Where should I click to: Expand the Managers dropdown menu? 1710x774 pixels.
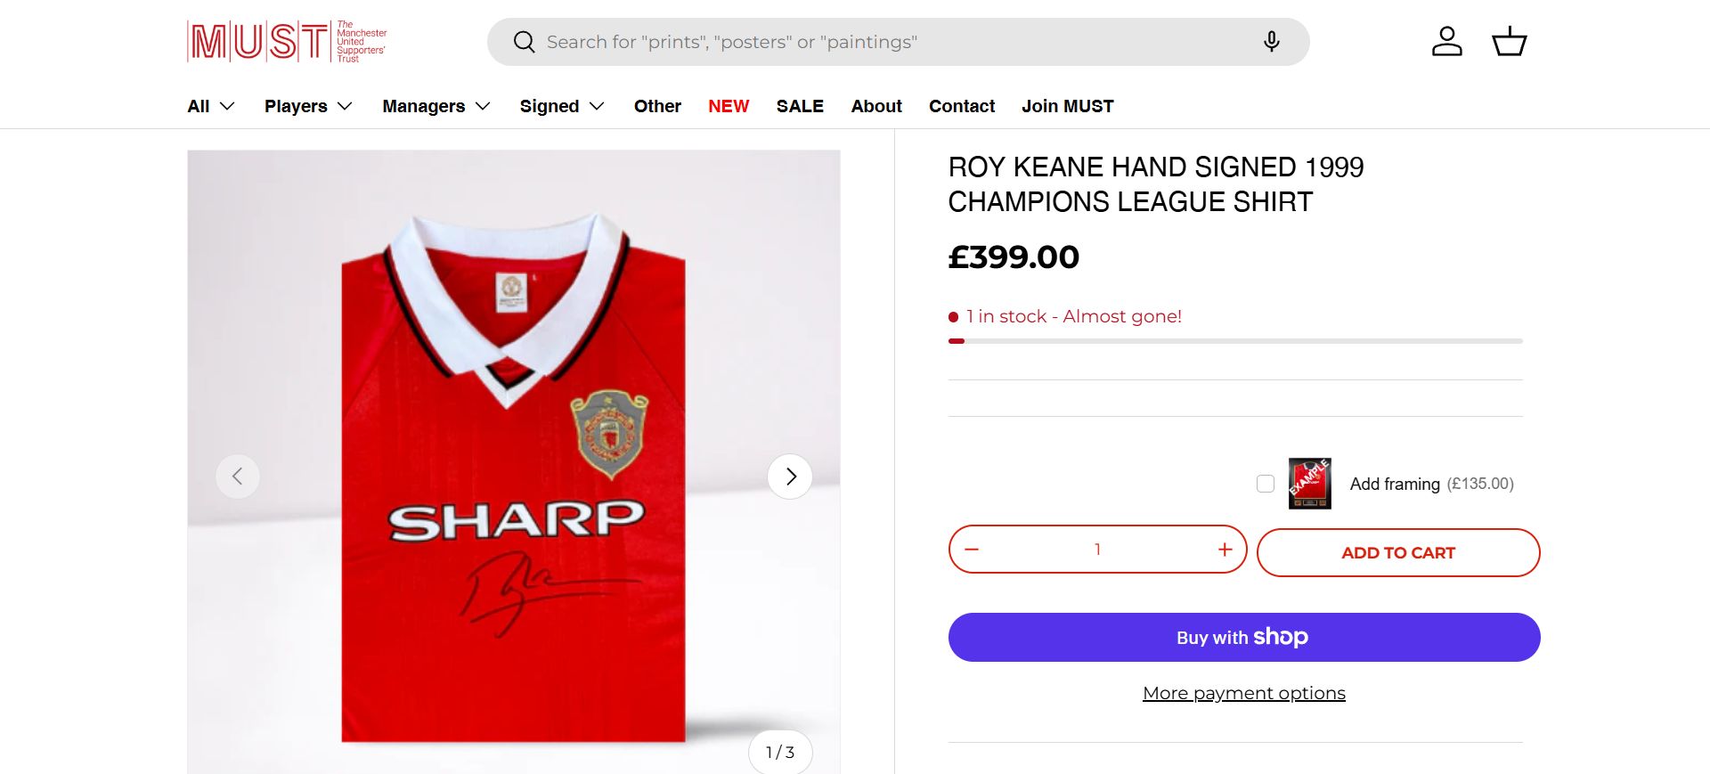coord(436,106)
